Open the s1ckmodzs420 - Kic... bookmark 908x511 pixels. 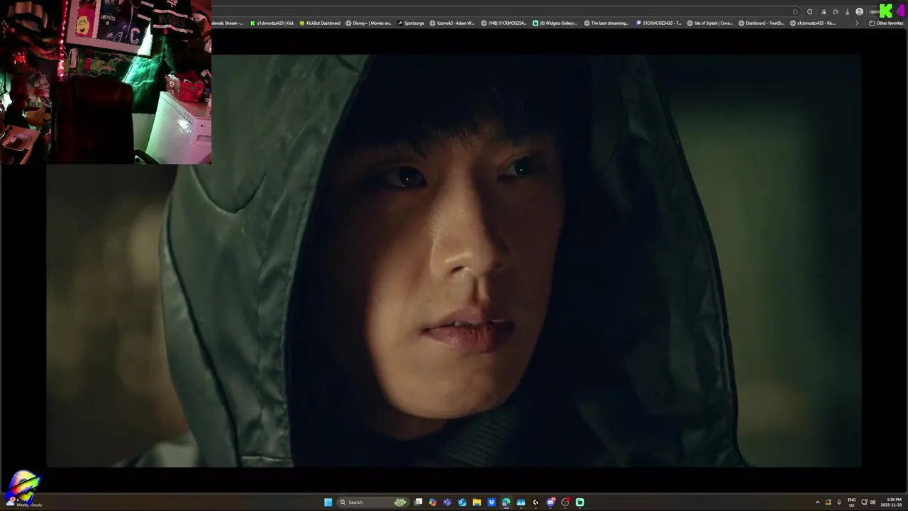(813, 23)
